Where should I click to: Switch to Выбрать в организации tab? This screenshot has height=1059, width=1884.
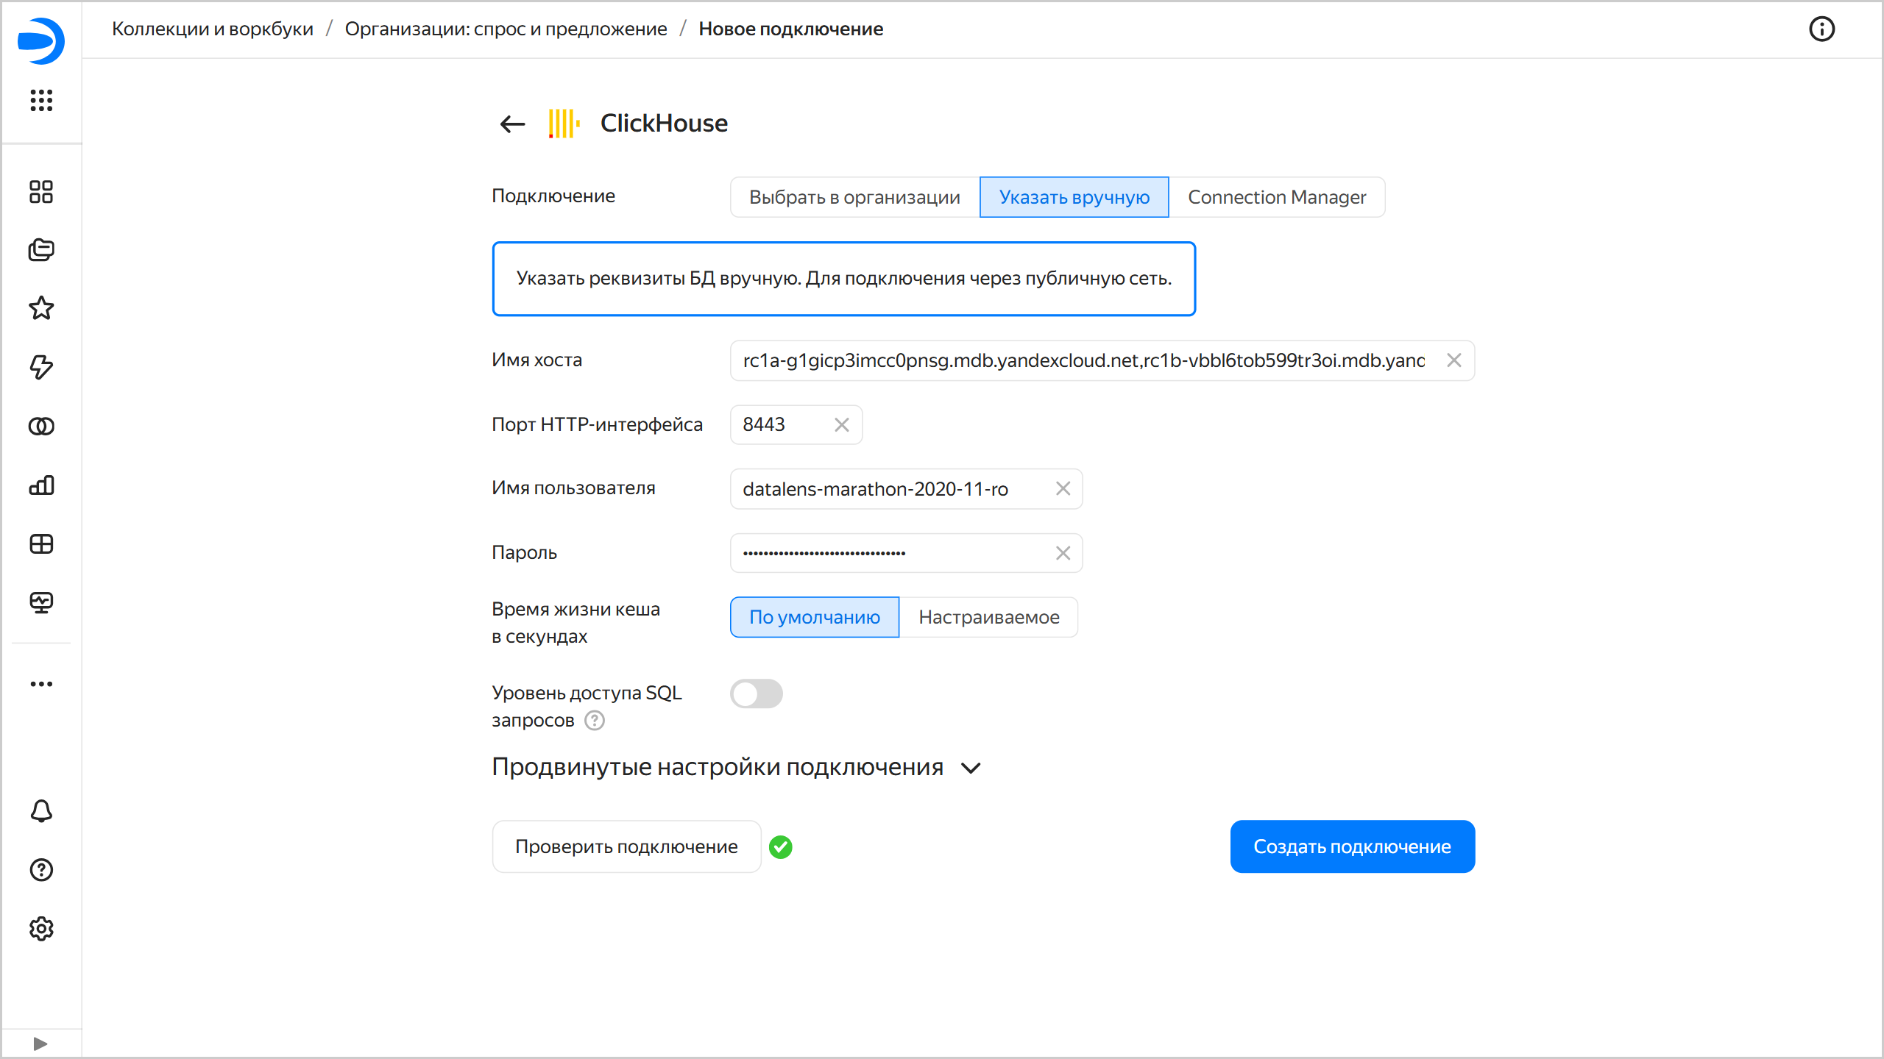click(x=854, y=197)
